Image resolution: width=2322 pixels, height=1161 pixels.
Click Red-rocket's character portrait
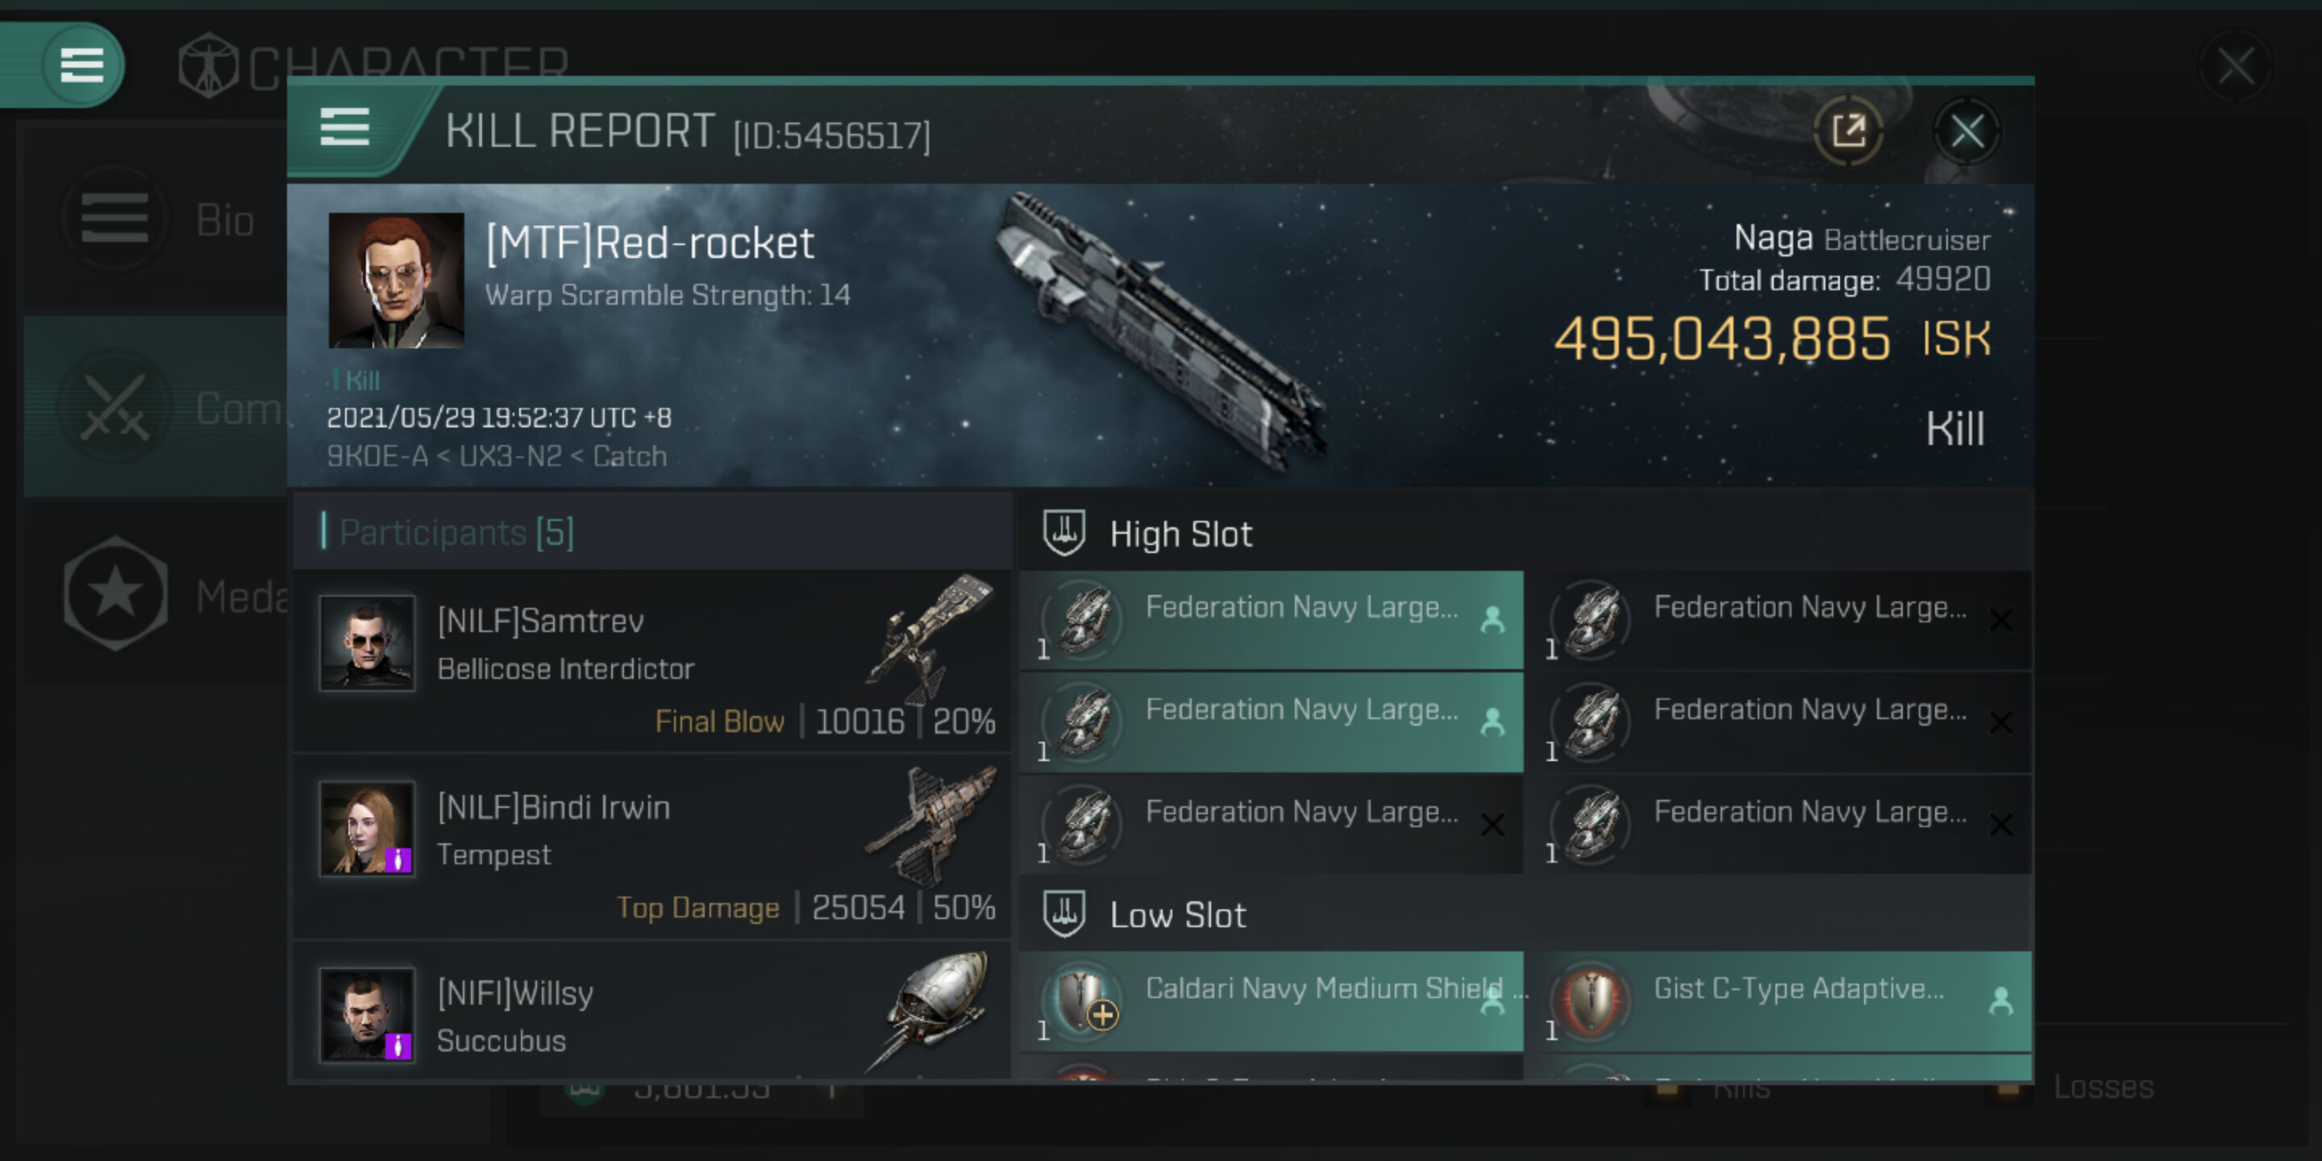pos(396,281)
